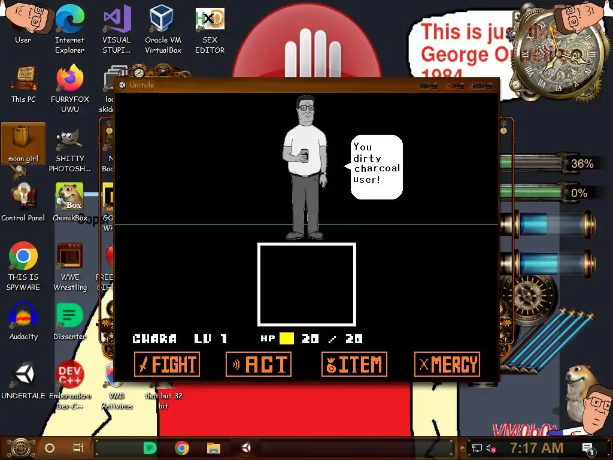This screenshot has width=613, height=460.
Task: Launch Oracle VM VirtualBox shortcut
Action: pos(163,29)
